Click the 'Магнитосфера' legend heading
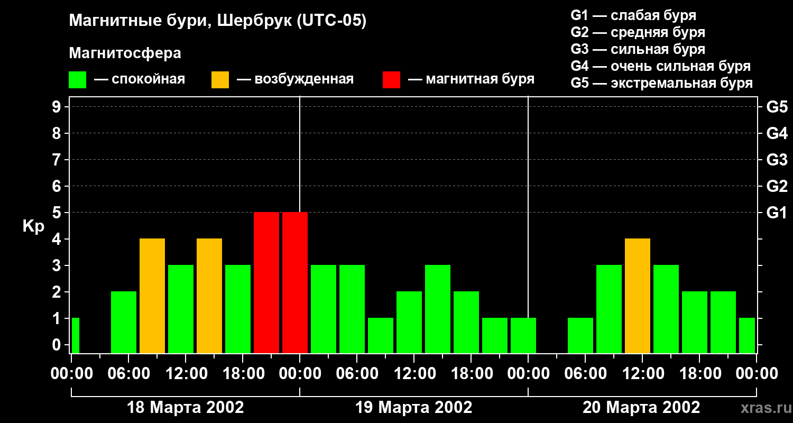This screenshot has height=423, width=793. 125,53
